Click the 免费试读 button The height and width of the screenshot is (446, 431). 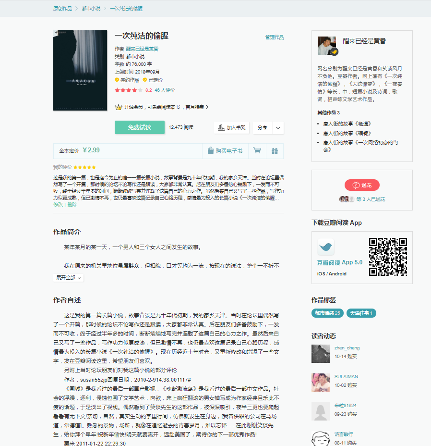(140, 127)
